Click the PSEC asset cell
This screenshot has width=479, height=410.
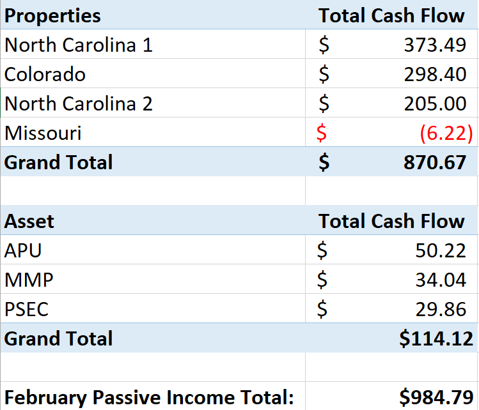click(153, 308)
